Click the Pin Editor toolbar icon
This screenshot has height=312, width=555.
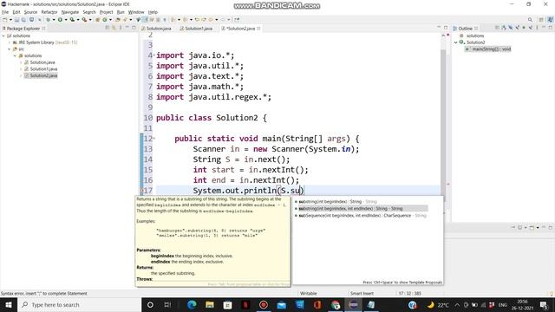point(237,20)
